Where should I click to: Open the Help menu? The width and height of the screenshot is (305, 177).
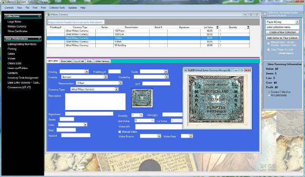coord(83,8)
